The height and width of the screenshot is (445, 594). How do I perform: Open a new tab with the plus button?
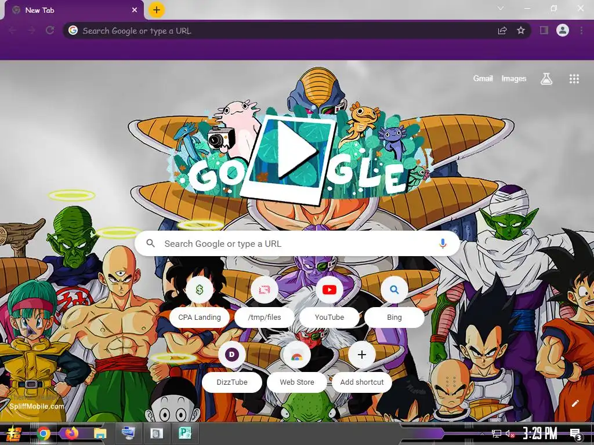157,10
